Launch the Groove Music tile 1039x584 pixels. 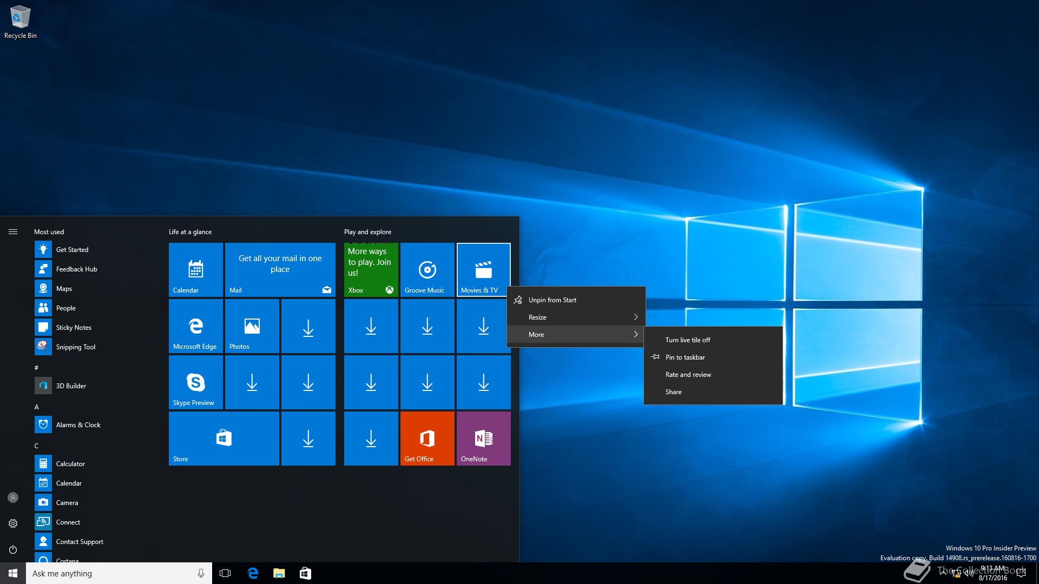[428, 270]
